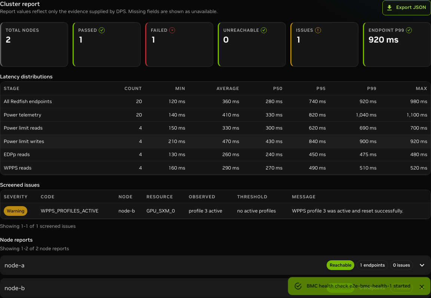Click the P99 column header
This screenshot has height=298, width=431.
click(x=372, y=89)
